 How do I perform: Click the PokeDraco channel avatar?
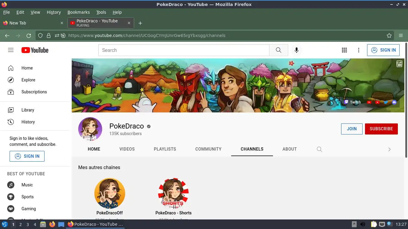click(90, 129)
